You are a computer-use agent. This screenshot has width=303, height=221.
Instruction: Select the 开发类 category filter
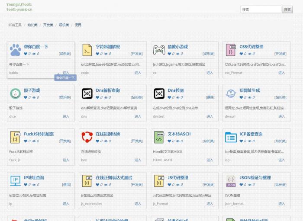[48, 25]
